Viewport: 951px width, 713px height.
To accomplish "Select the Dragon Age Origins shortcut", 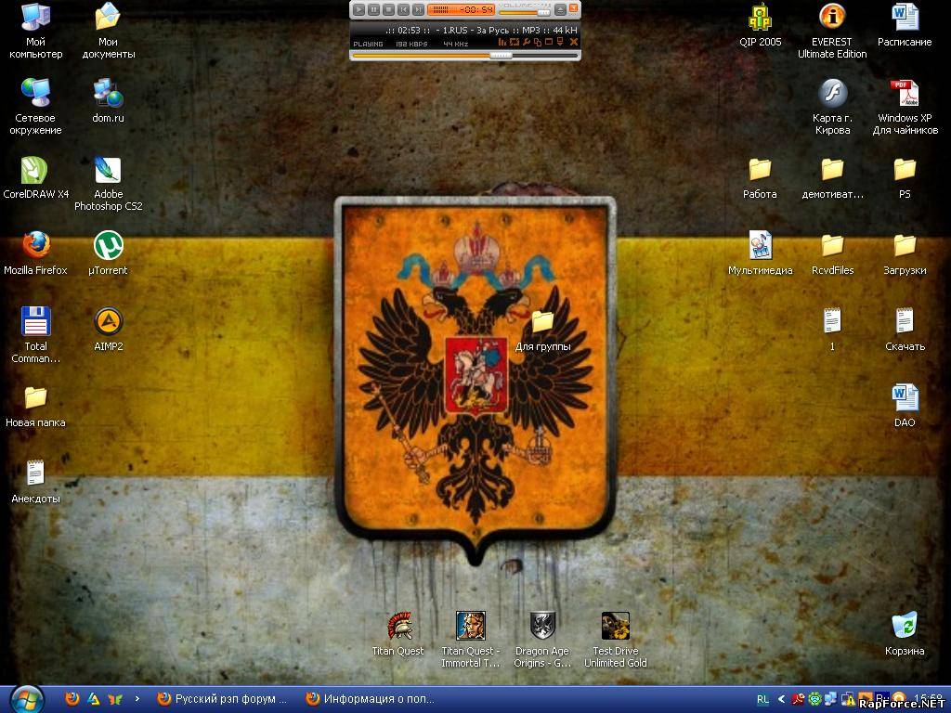I will (542, 641).
